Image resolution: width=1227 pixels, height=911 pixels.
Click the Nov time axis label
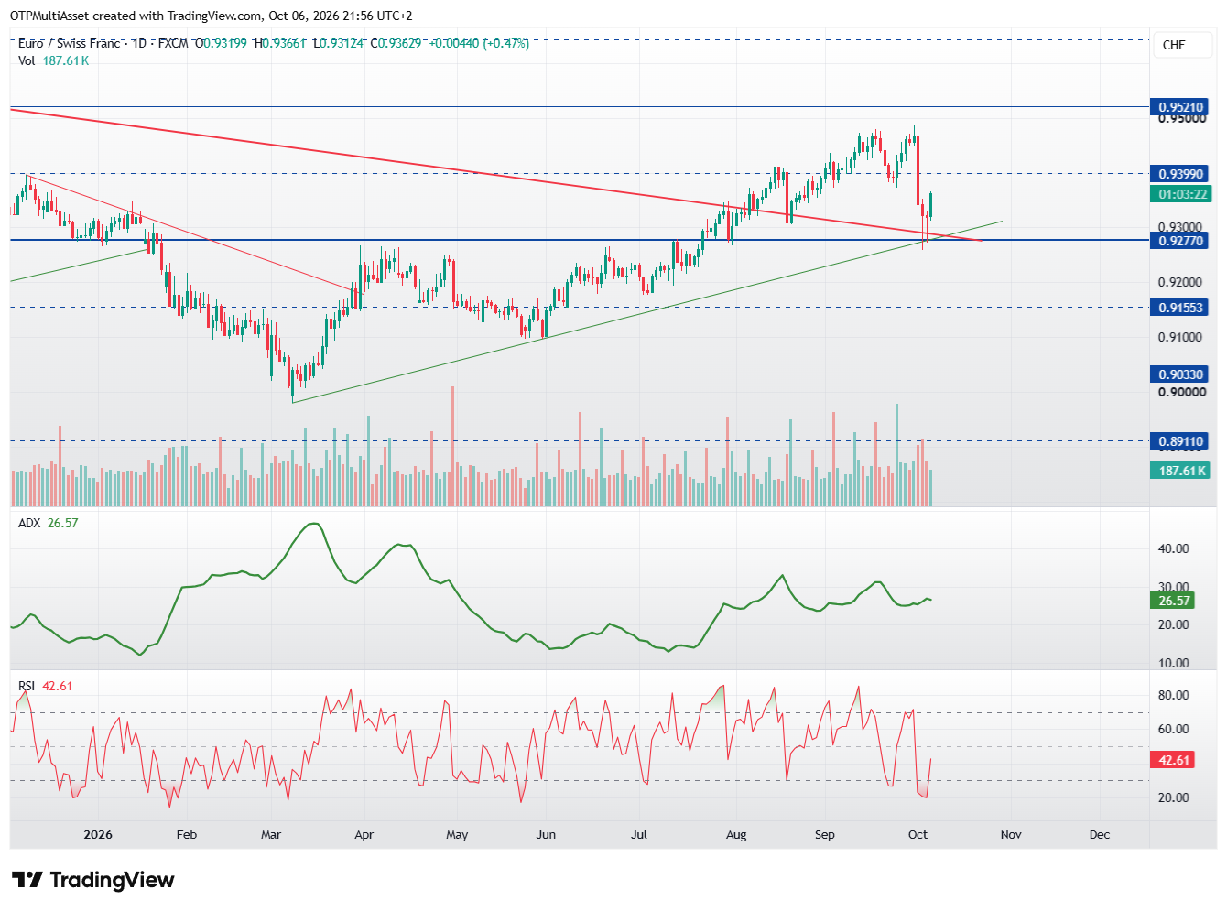pos(1011,834)
